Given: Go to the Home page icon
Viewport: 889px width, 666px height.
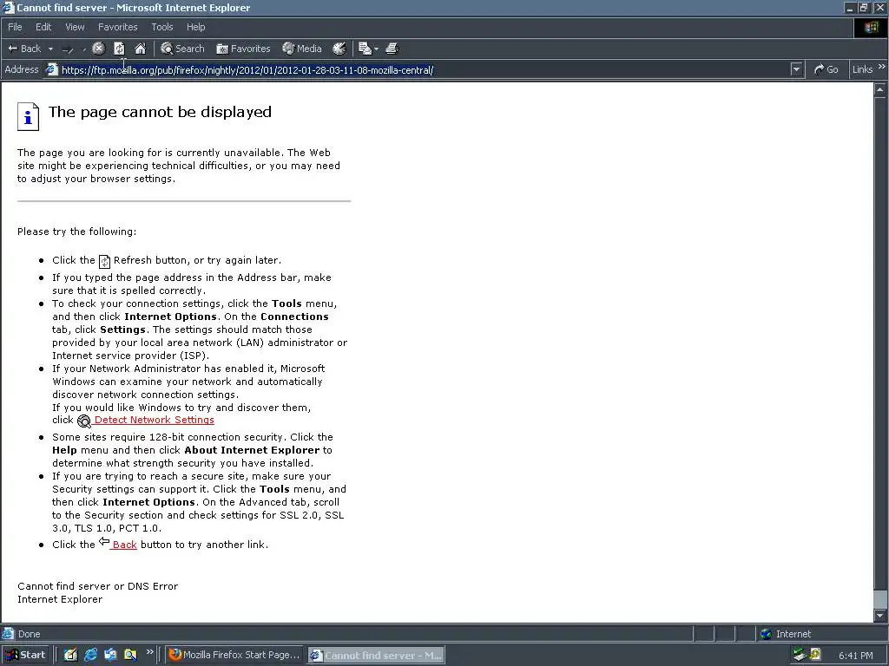Looking at the screenshot, I should 140,49.
